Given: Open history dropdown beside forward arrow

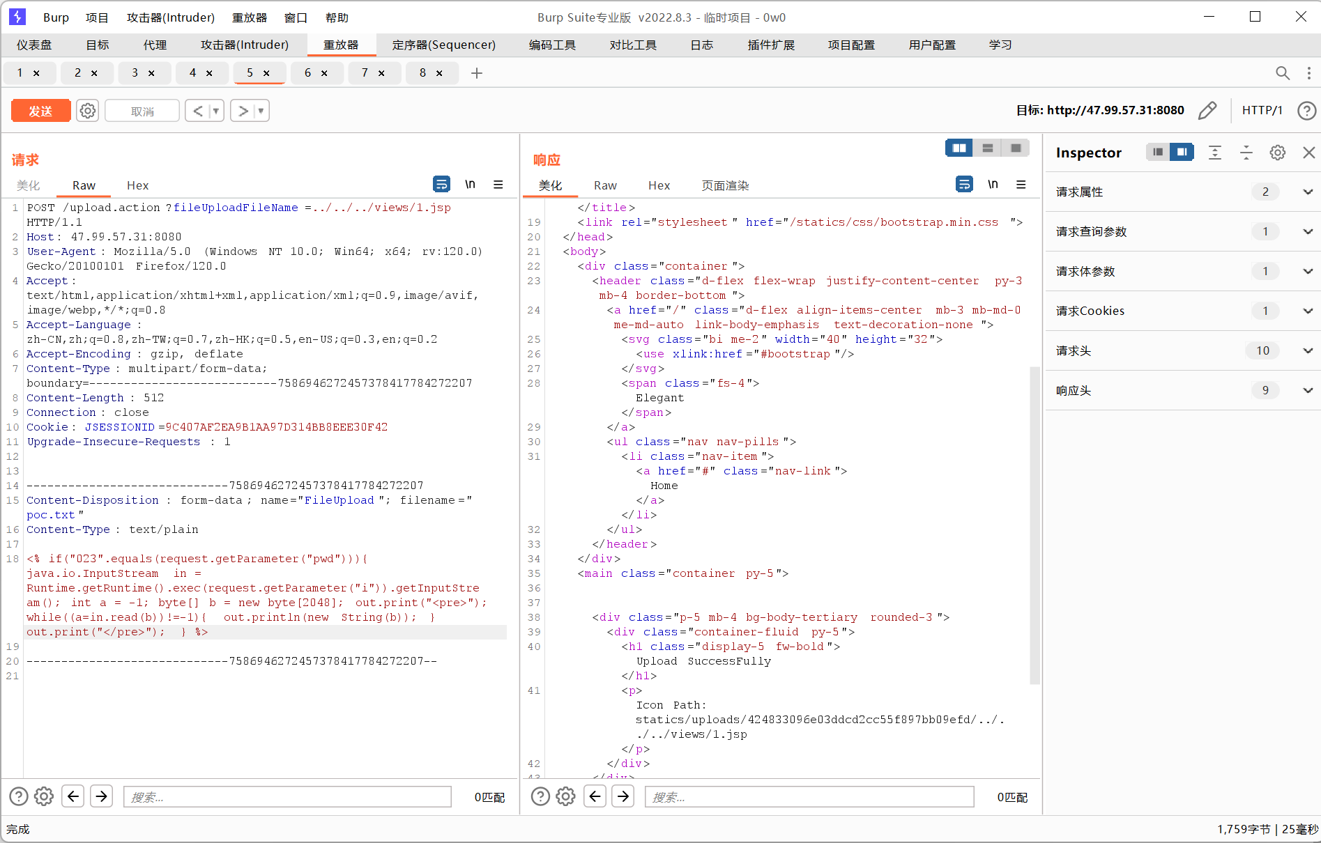Looking at the screenshot, I should [x=261, y=111].
